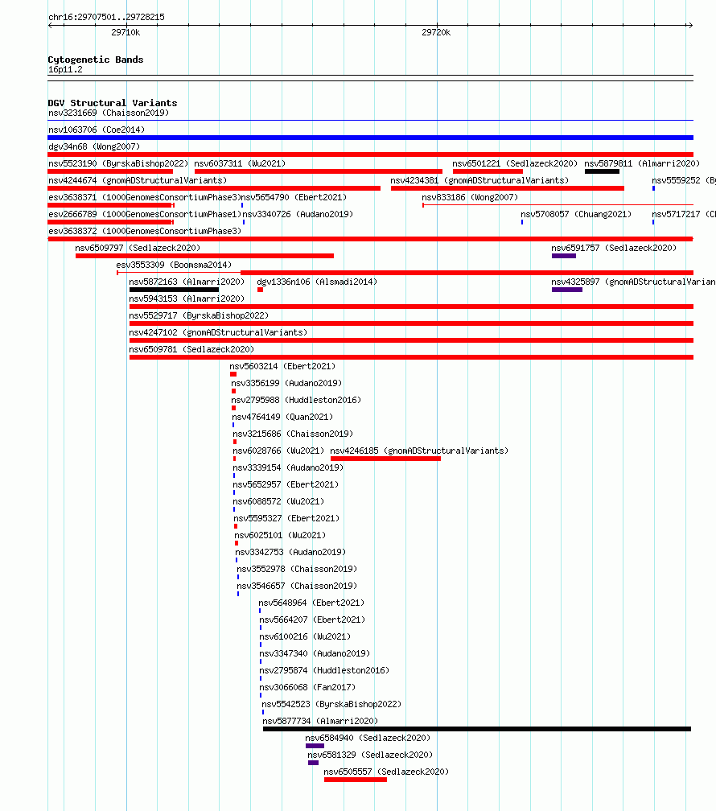This screenshot has width=716, height=811.
Task: Click the 29720k ruler tick label
Action: point(436,32)
